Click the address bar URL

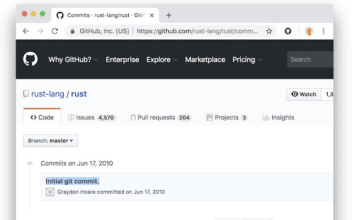click(x=197, y=31)
